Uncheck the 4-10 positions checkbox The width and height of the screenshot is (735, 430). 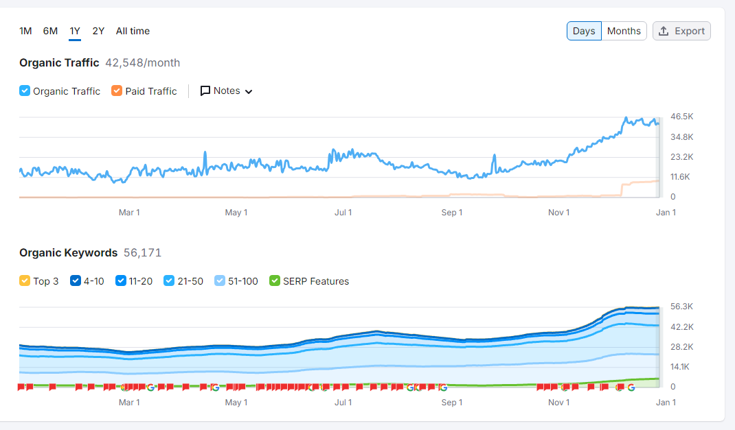[75, 280]
